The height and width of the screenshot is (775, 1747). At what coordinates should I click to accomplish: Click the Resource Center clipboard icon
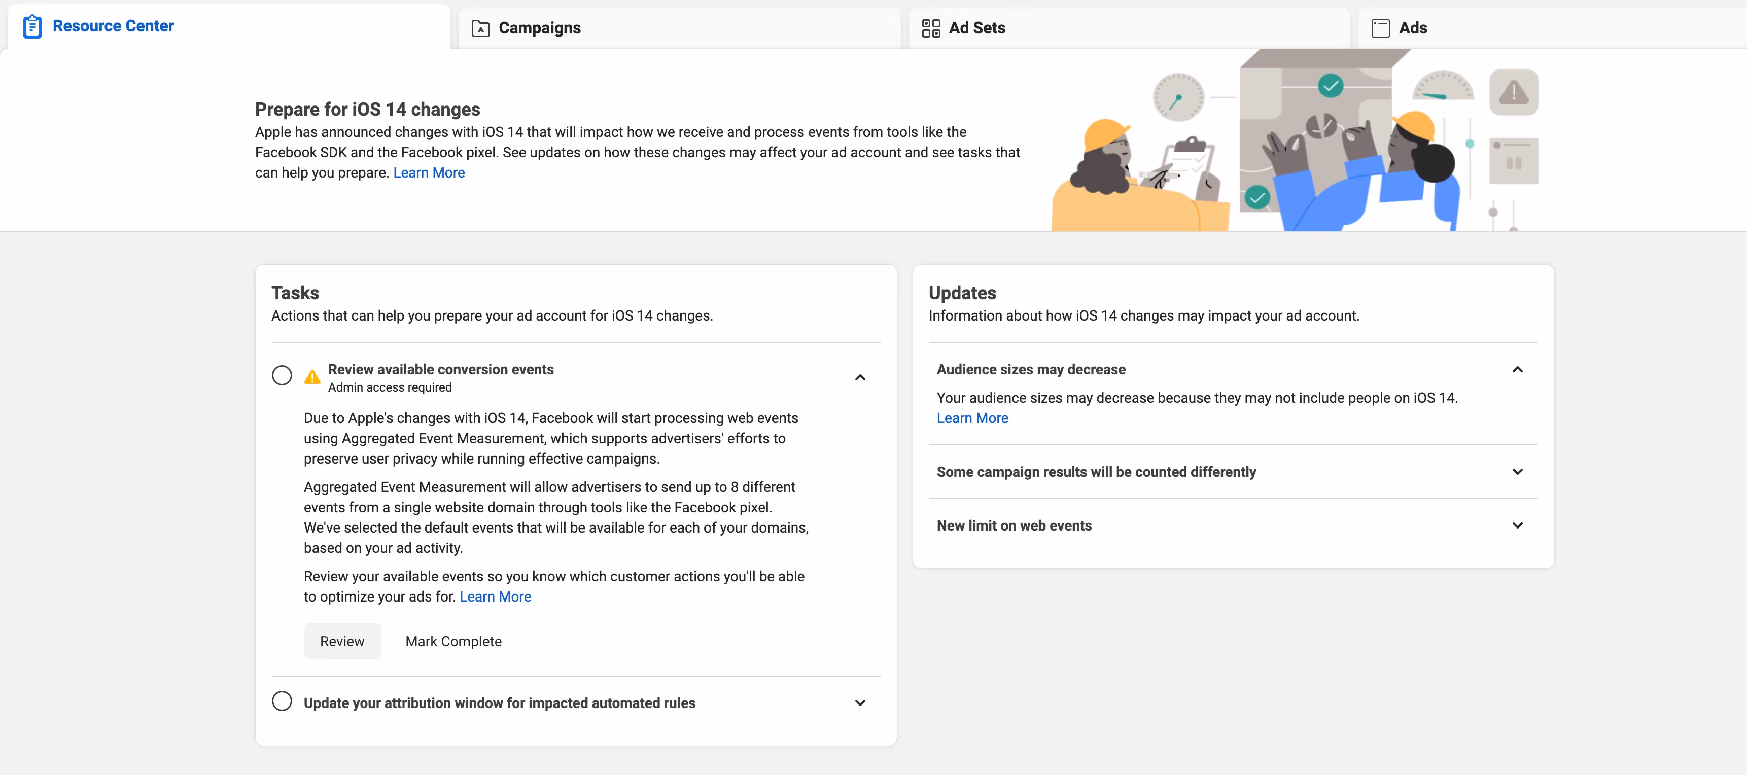pyautogui.click(x=32, y=26)
